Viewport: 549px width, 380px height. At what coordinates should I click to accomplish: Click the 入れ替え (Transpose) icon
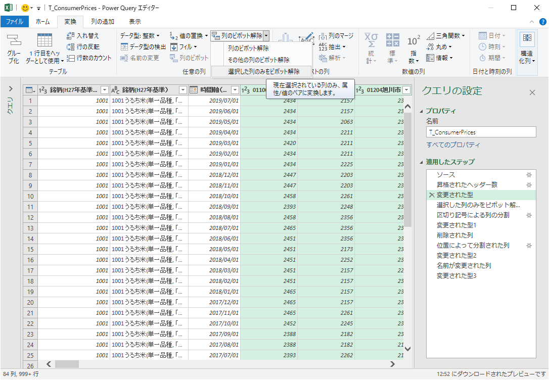[71, 36]
